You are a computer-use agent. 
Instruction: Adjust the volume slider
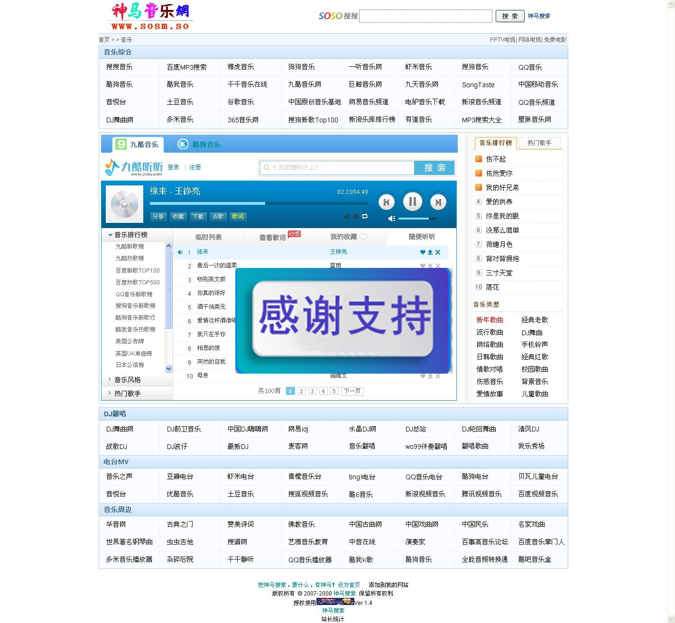[x=417, y=219]
